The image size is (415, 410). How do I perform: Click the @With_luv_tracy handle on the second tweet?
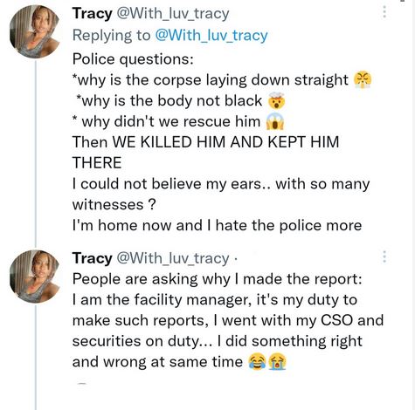[173, 258]
